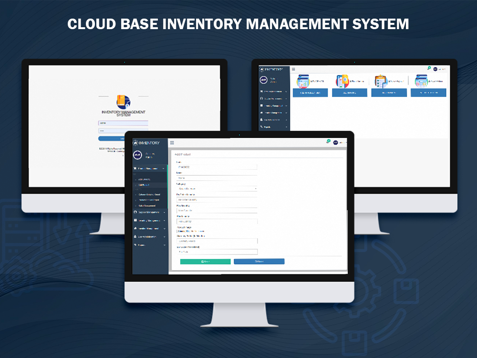Viewport: 477px width, 358px height.
Task: Click the hamburger menu on the dashboard screen
Action: (292, 69)
